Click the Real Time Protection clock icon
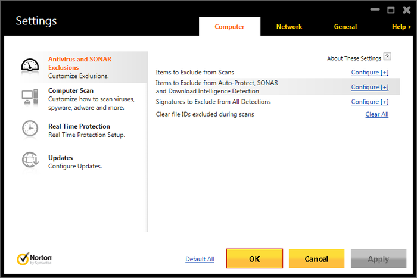This screenshot has width=417, height=278. coord(30,127)
